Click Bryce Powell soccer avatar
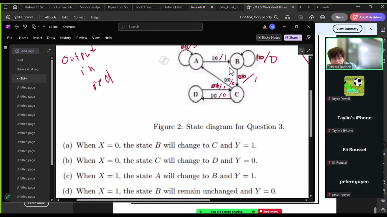This screenshot has width=387, height=217. 354,86
